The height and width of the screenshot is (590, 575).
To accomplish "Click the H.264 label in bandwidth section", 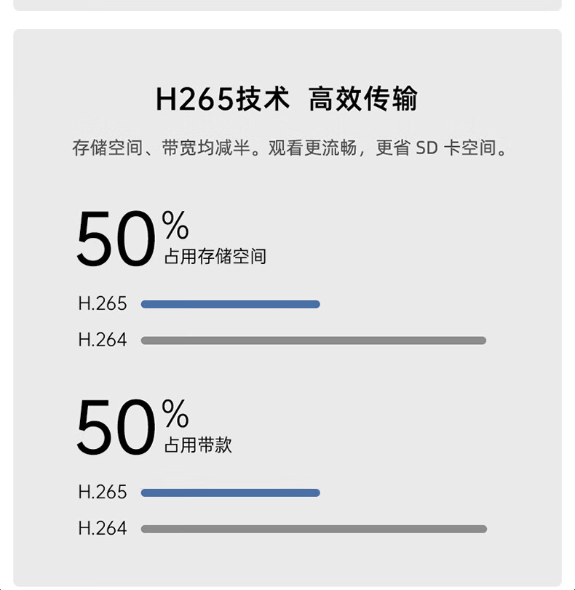I will (x=103, y=528).
